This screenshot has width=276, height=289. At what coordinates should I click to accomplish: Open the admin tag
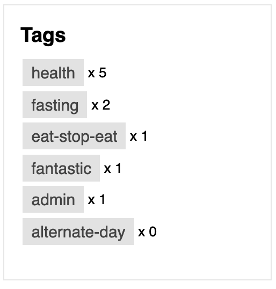pos(53,199)
